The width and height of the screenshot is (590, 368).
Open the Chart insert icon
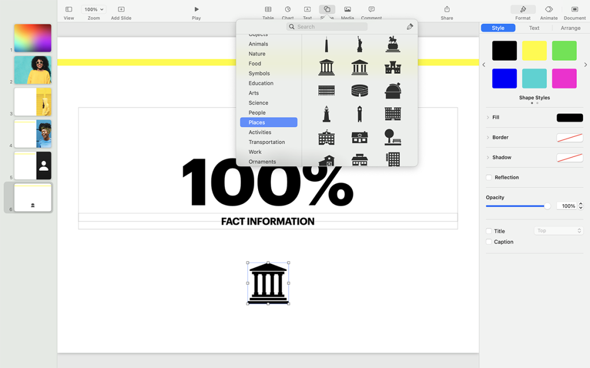coord(287,10)
